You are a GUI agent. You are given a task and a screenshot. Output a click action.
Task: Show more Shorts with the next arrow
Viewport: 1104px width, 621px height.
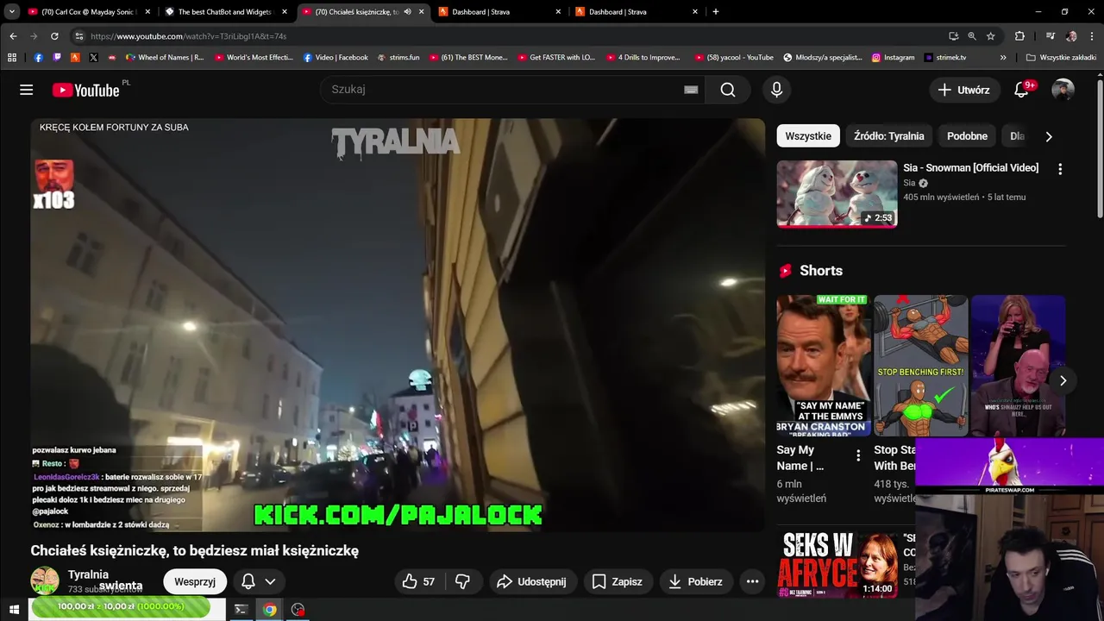point(1063,380)
